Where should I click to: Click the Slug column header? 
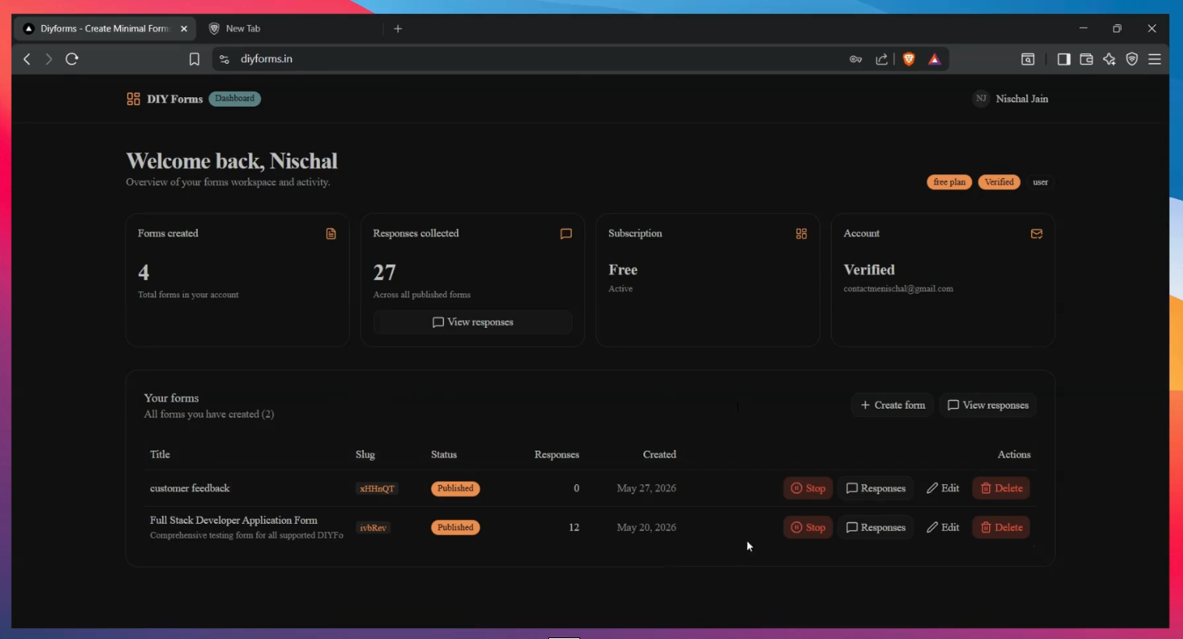pyautogui.click(x=365, y=455)
